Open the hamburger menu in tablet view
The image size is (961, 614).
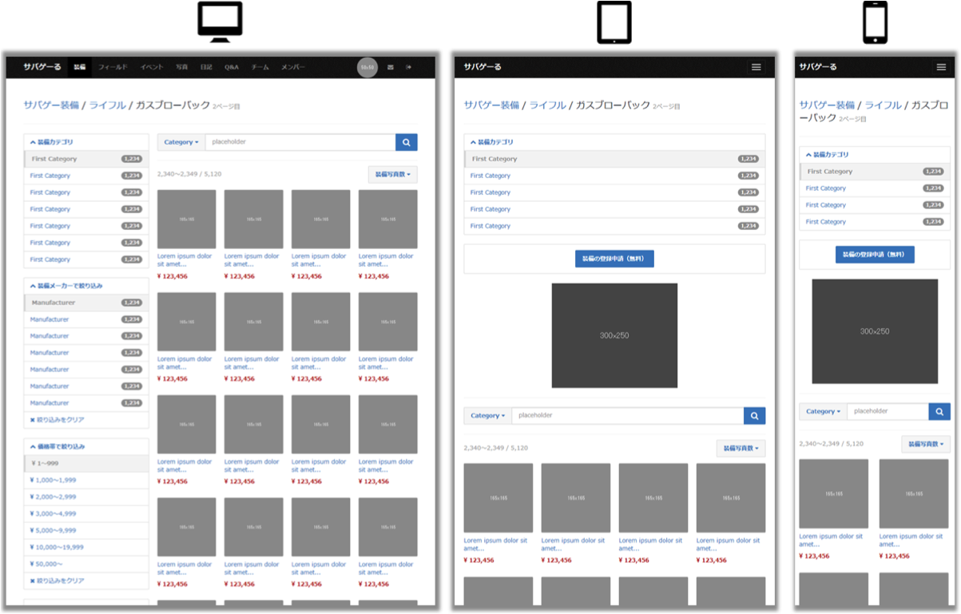tap(756, 67)
